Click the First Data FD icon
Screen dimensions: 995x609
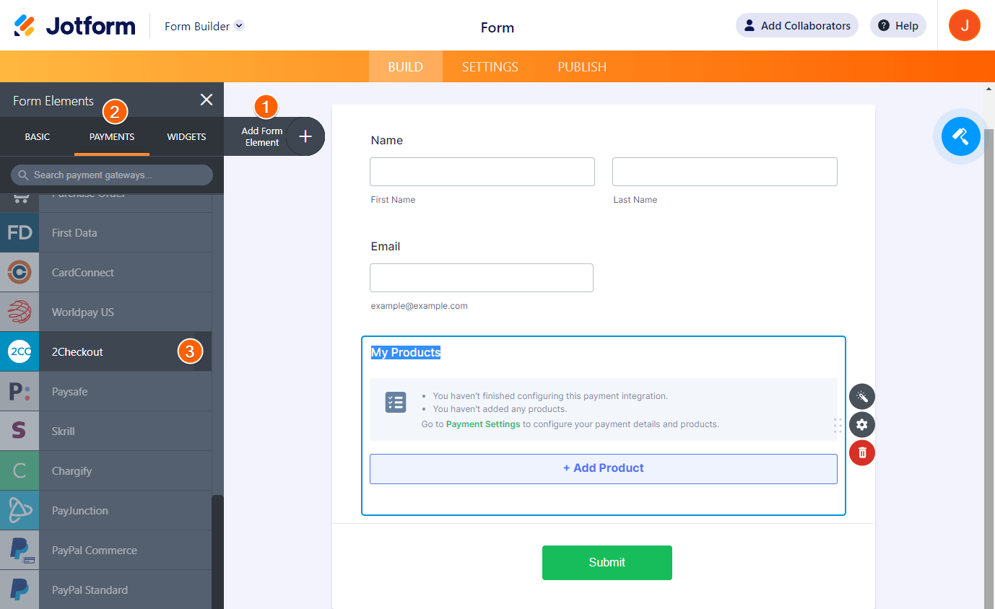(19, 233)
